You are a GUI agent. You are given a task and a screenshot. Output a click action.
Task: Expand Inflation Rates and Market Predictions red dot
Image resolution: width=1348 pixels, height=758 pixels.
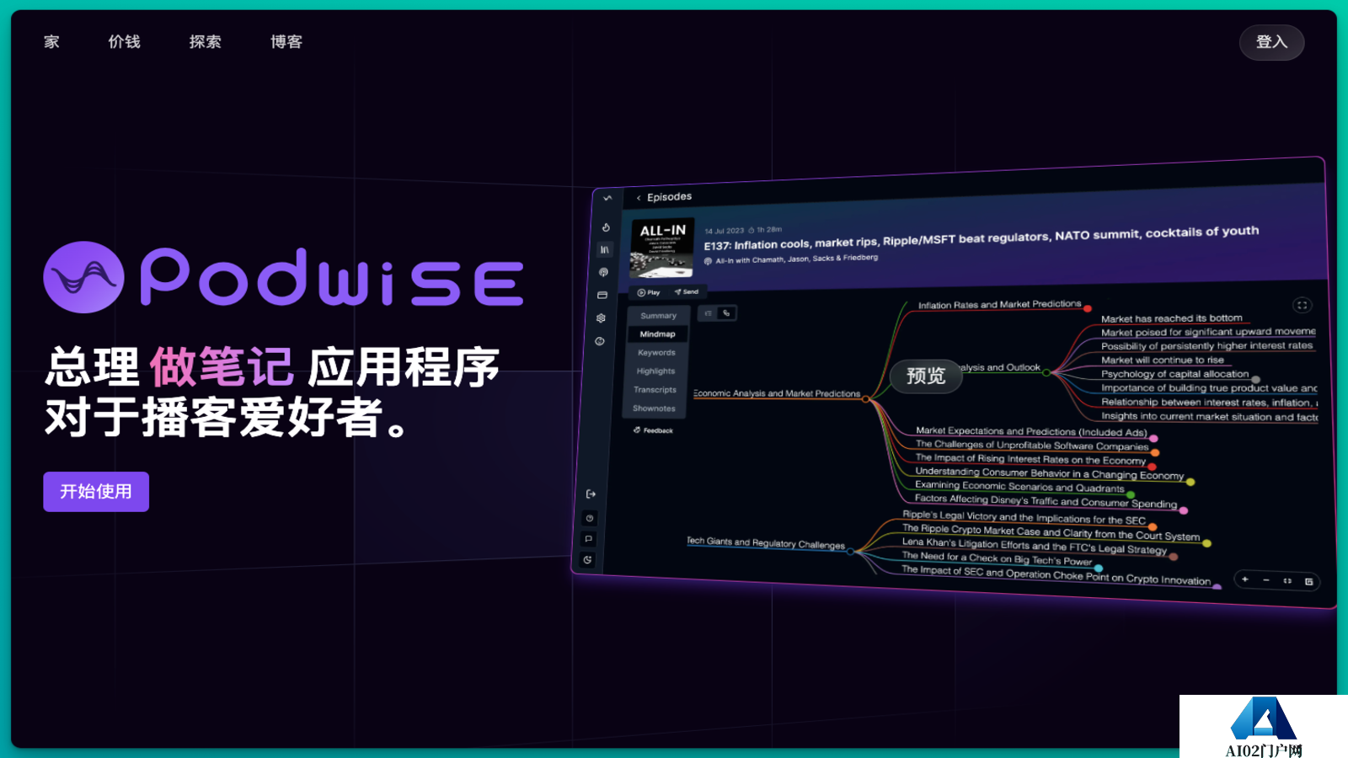1088,309
